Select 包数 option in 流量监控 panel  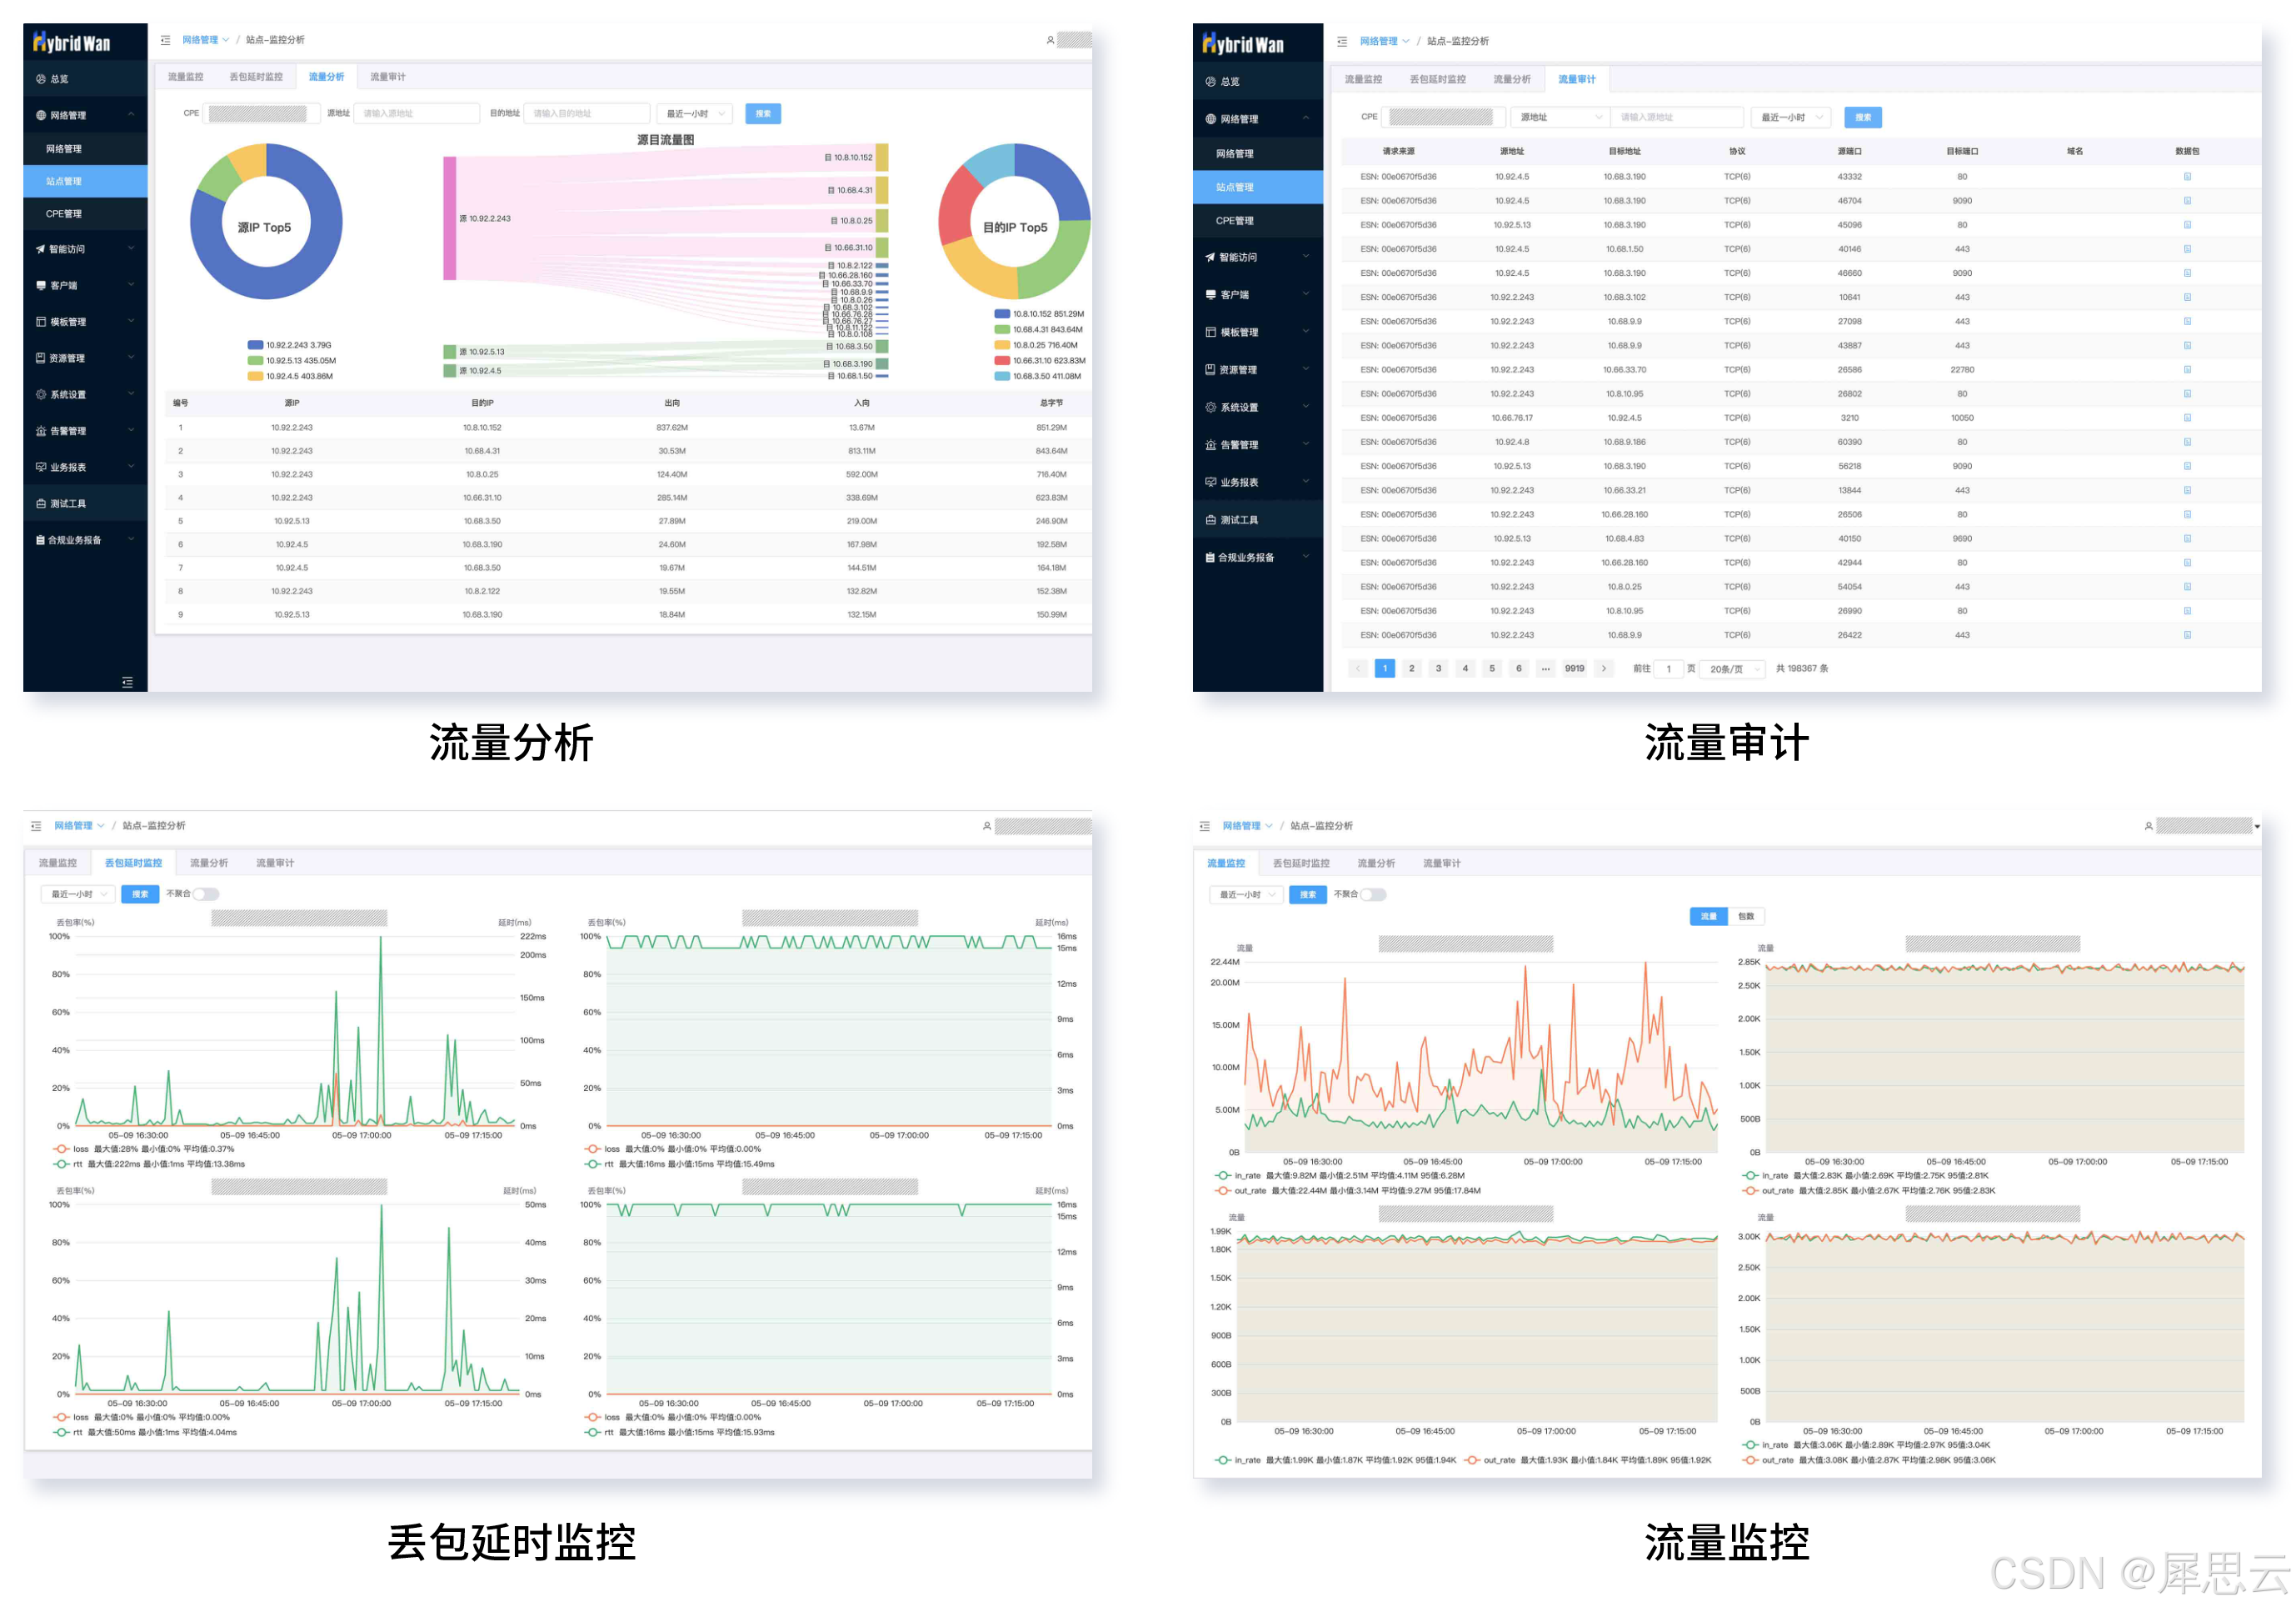coord(1745,915)
